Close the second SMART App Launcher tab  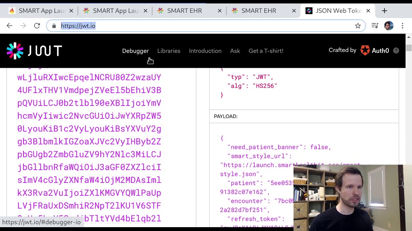tap(145, 11)
